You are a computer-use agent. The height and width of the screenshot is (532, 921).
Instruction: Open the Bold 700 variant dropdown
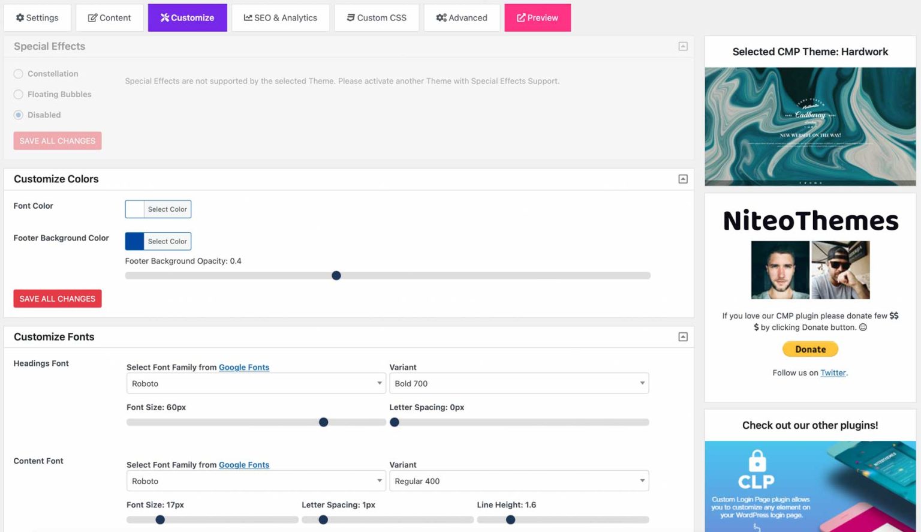[x=519, y=383]
